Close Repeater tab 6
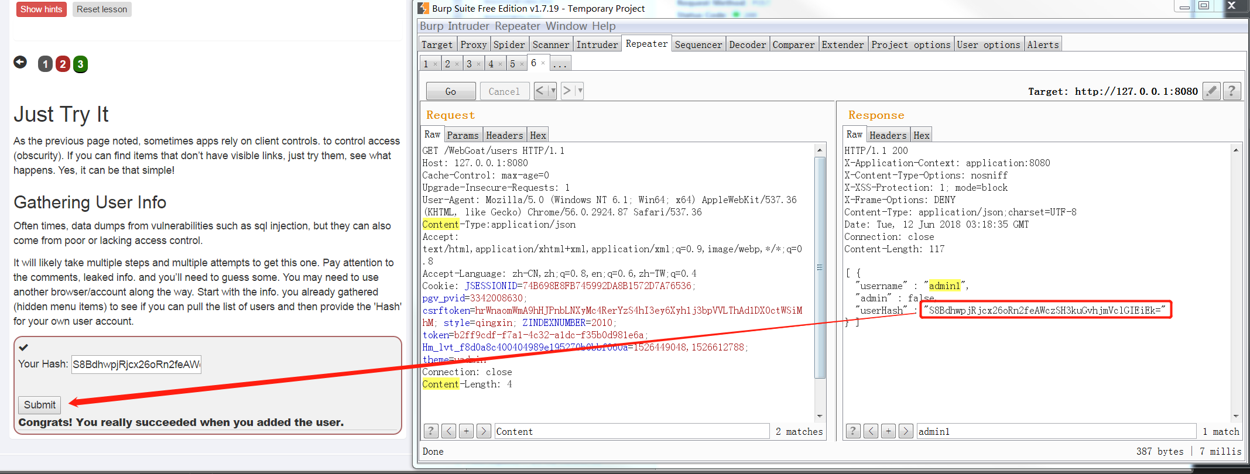Screen dimensions: 1250x474 543,63
